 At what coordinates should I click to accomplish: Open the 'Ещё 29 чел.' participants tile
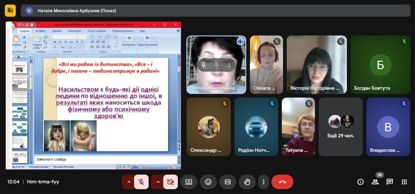click(x=340, y=127)
